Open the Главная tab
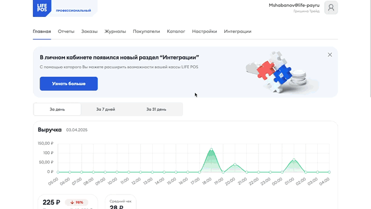The image size is (371, 209). tap(42, 31)
